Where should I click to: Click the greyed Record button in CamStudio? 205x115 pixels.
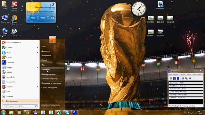171,78
